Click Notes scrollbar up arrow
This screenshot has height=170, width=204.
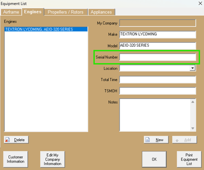tap(193, 102)
